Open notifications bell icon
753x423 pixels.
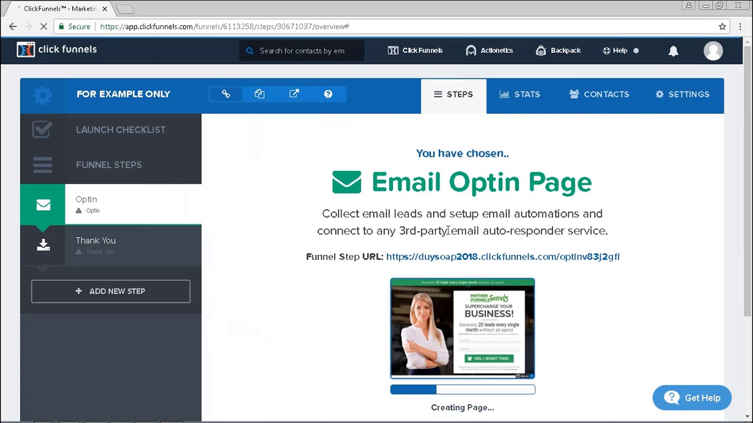(674, 51)
